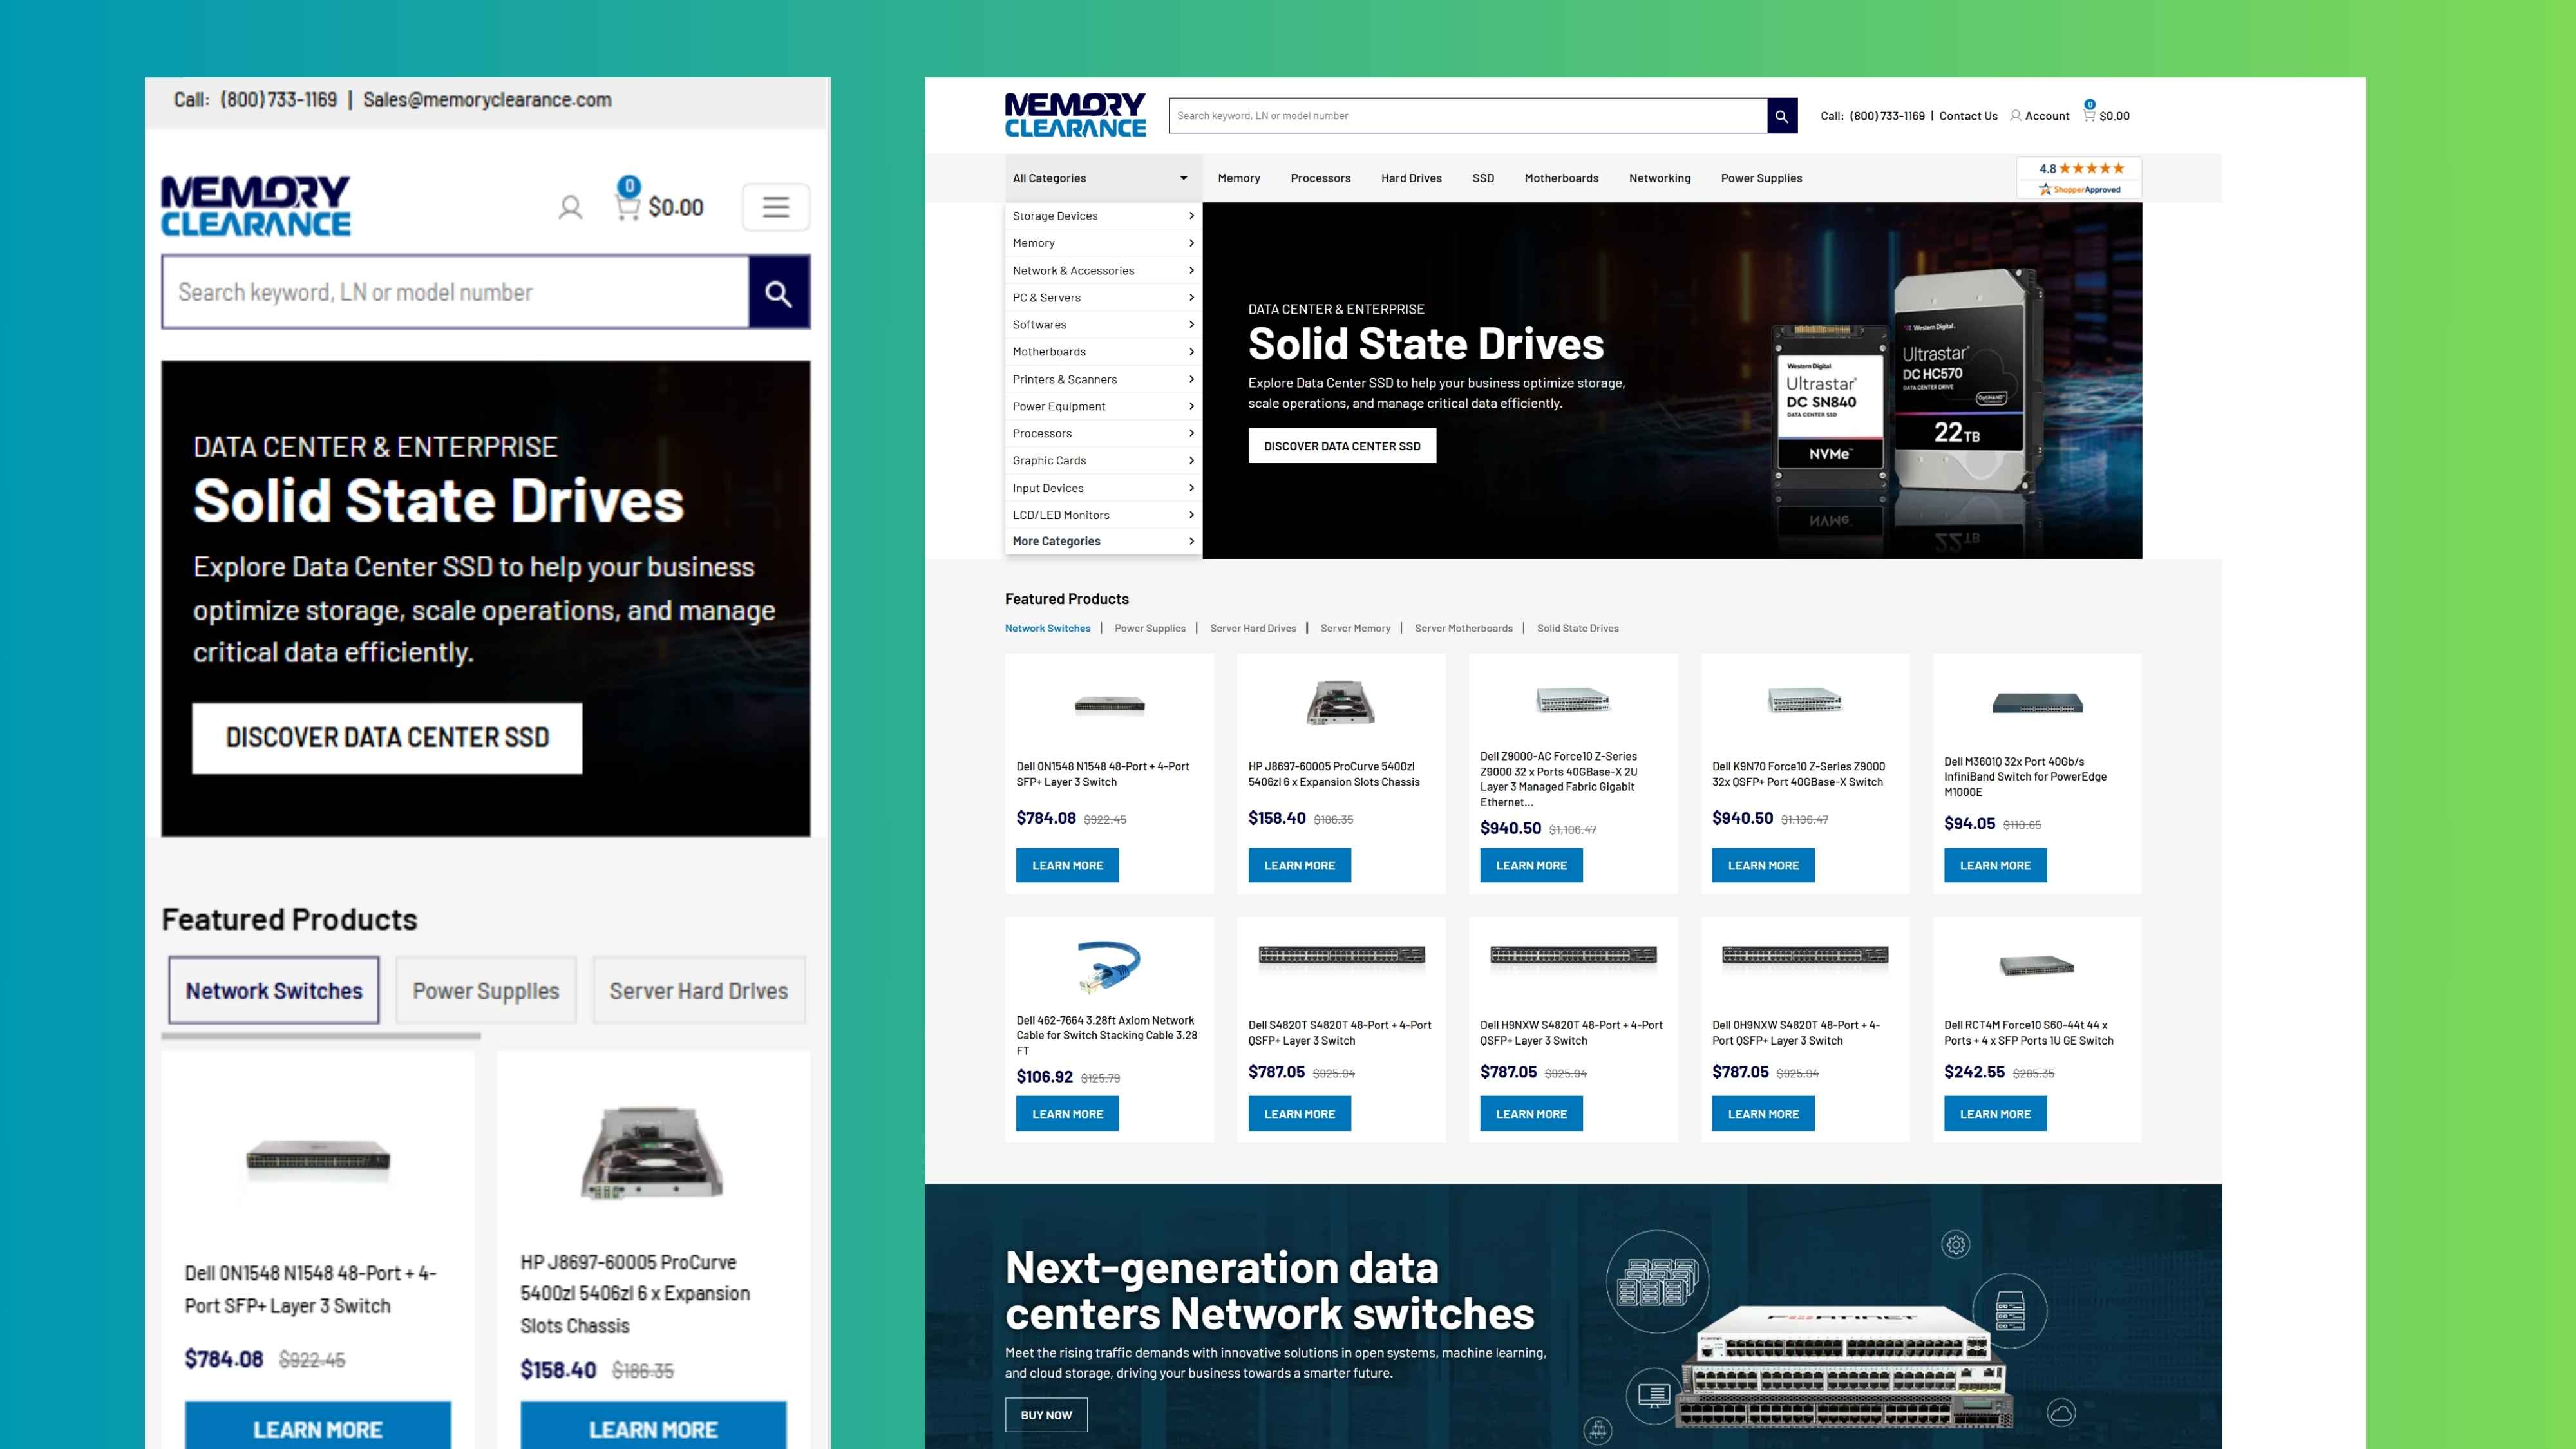Expand More Categories in the sidebar

click(x=1103, y=541)
